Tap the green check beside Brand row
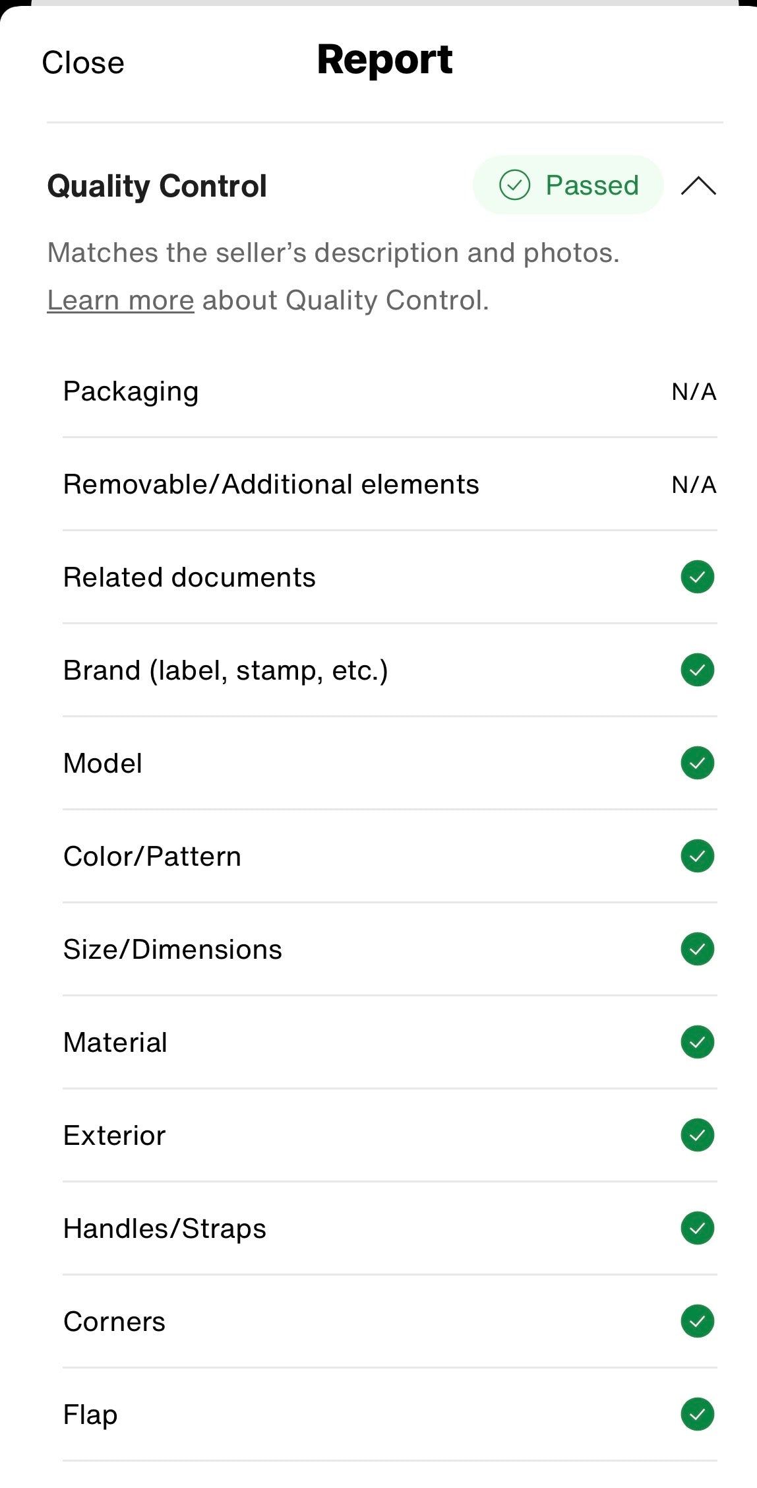This screenshot has width=757, height=1488. point(697,670)
